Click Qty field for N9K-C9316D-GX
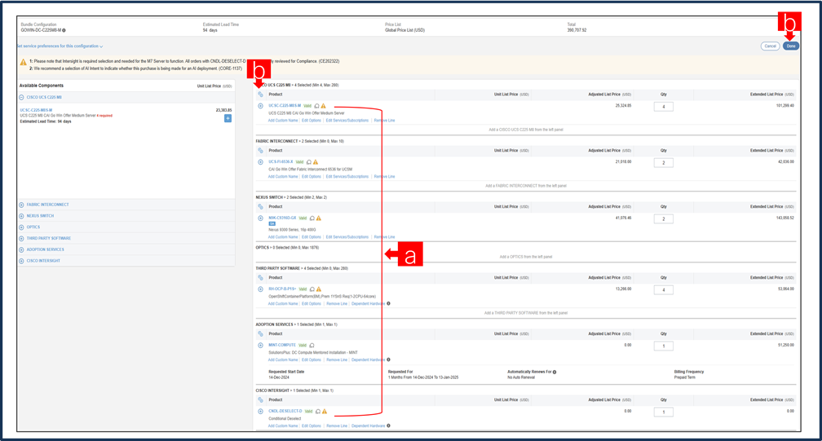This screenshot has height=441, width=822. tap(663, 219)
